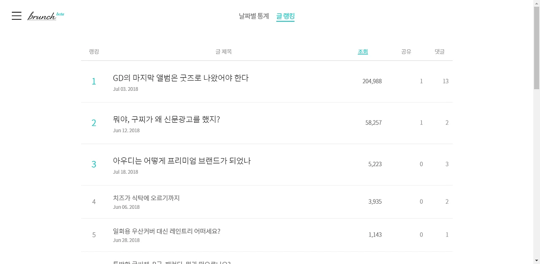Open article 'GD의 마지막 앨범은 굿즈로 나왔어야 한다'
This screenshot has width=540, height=264.
coord(181,78)
